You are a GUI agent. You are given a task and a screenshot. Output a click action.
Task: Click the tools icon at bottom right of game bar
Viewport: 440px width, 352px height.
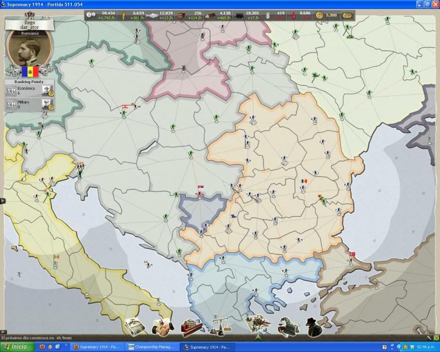point(430,338)
